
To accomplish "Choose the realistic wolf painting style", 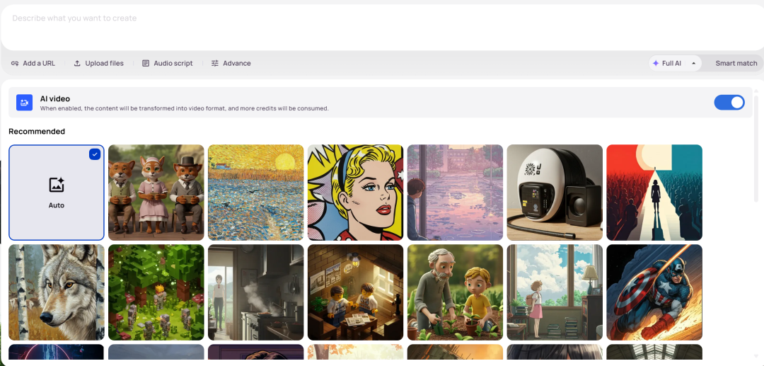I will (57, 292).
